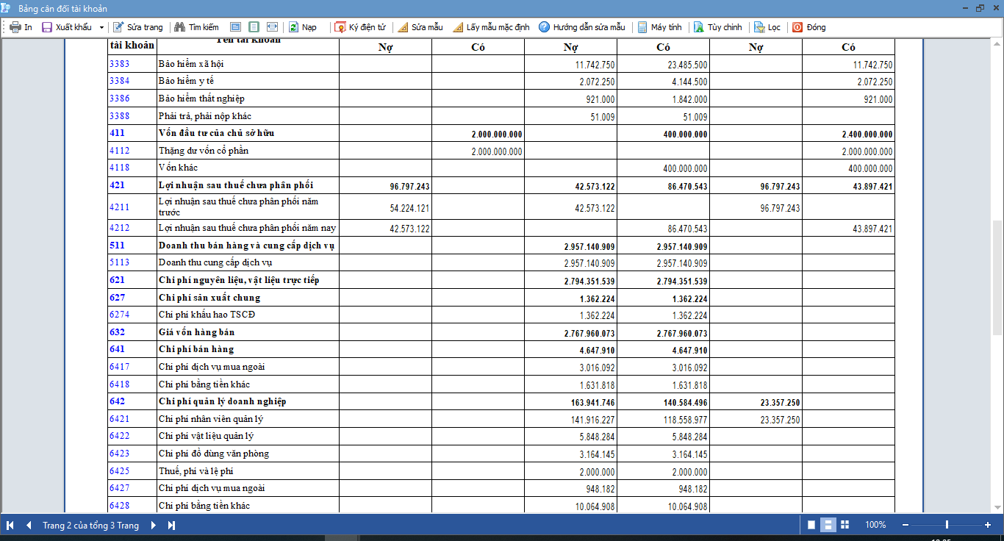Viewport: 1004px width, 541px height.
Task: Click the zoom slider handle
Action: (947, 525)
